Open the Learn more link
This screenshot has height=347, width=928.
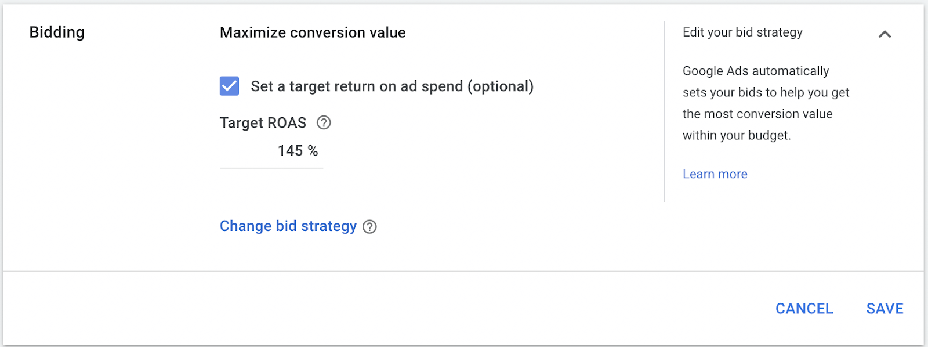click(715, 174)
